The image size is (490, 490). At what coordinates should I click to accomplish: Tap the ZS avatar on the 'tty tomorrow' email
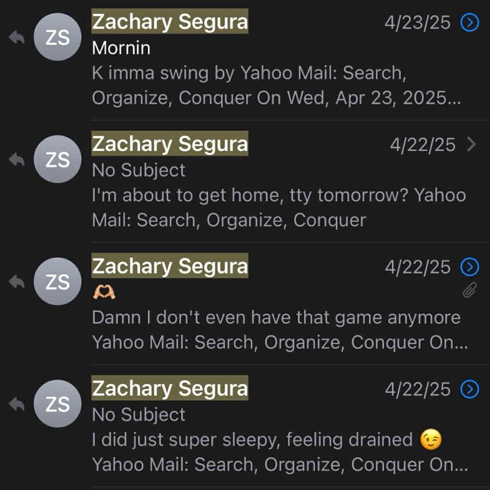(x=57, y=159)
